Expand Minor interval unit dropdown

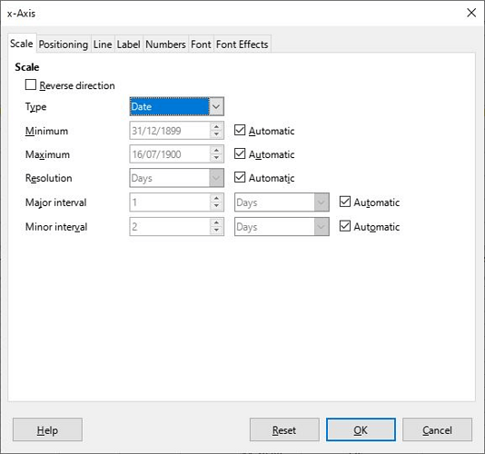tap(282, 227)
